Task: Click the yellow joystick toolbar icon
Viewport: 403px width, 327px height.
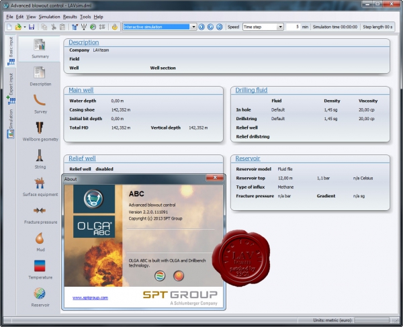Action: pos(115,27)
